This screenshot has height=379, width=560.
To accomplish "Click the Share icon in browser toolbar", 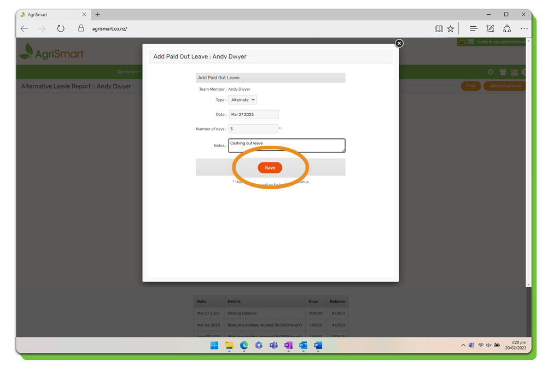I will click(507, 29).
